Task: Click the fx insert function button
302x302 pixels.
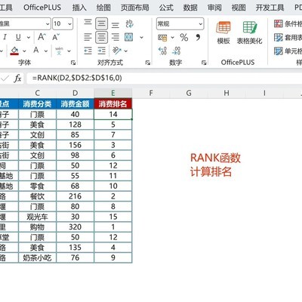Action: (x=17, y=79)
